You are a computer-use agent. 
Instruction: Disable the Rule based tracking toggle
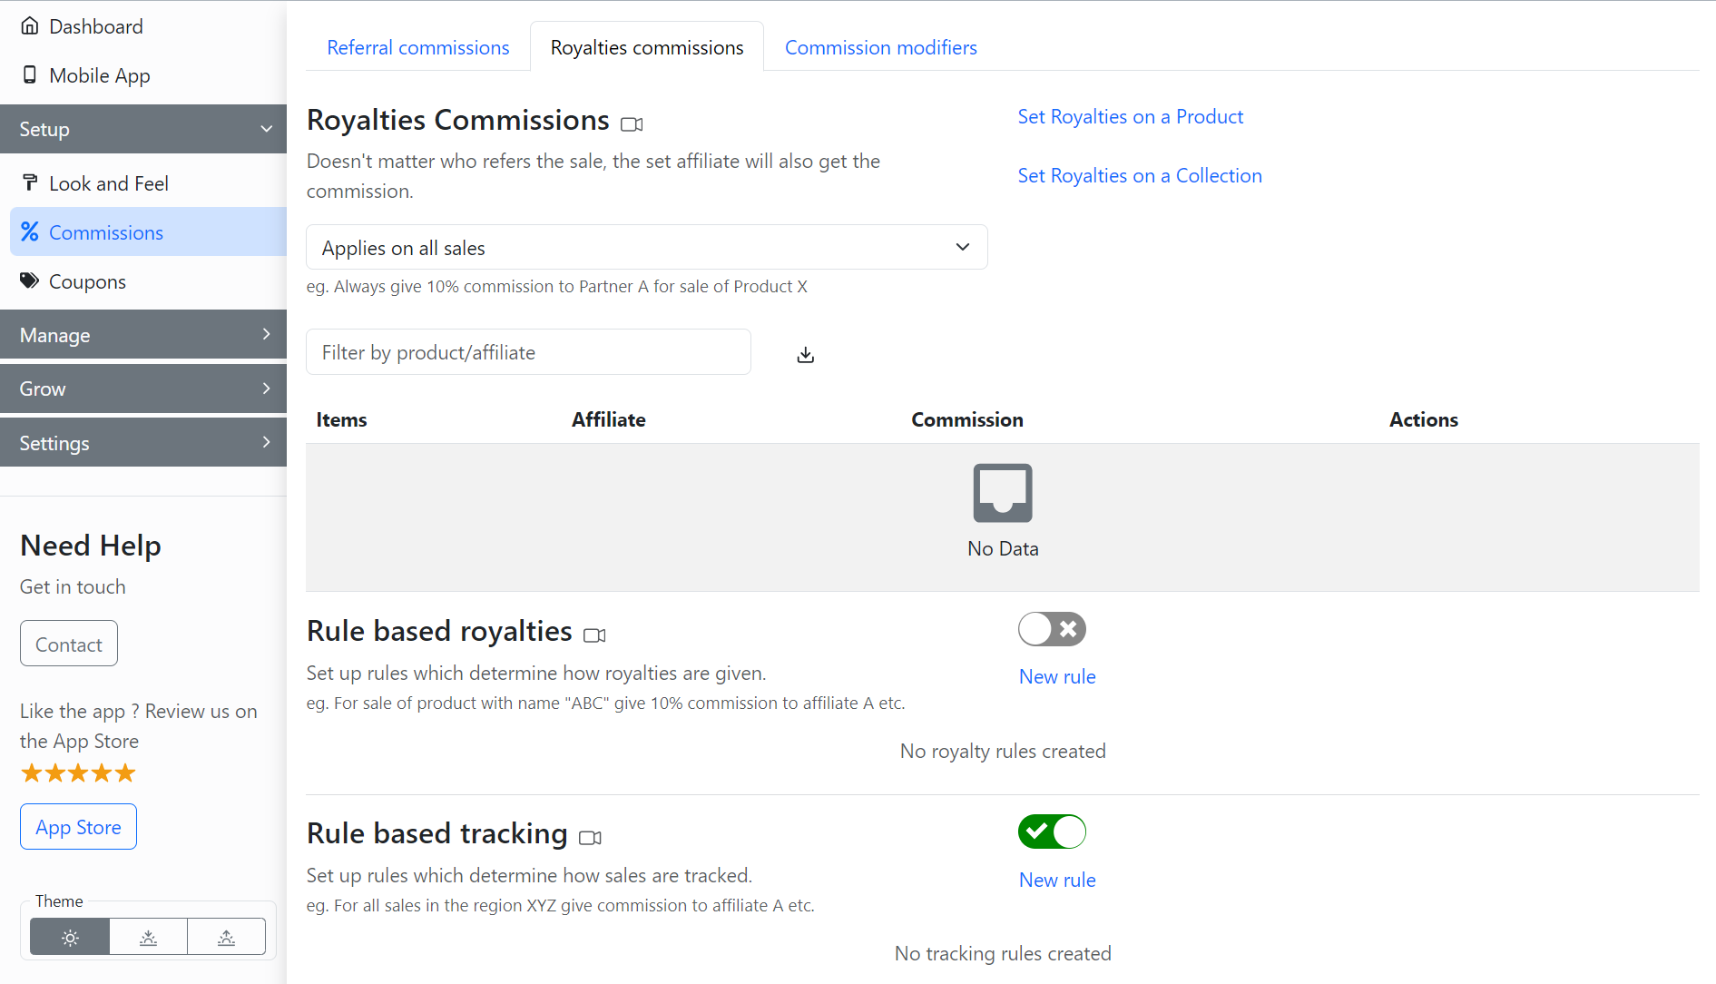pos(1052,831)
